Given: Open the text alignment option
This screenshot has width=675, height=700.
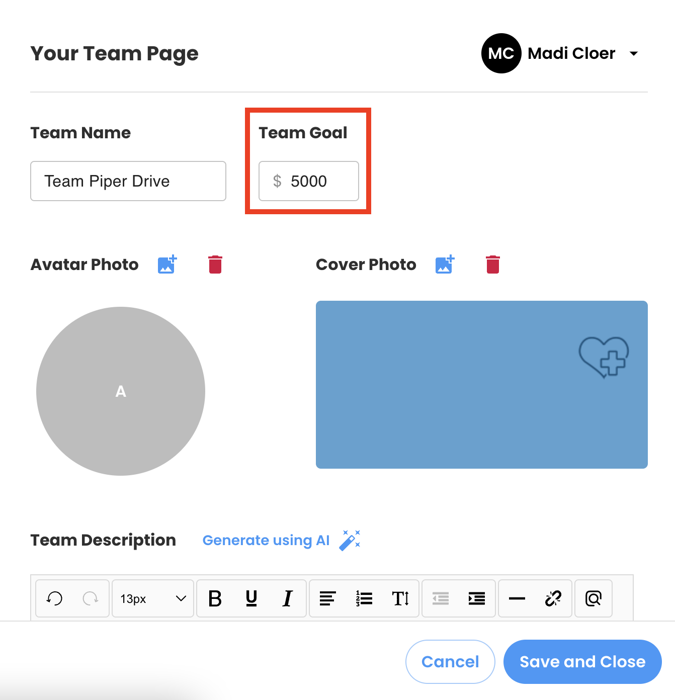Looking at the screenshot, I should click(327, 598).
